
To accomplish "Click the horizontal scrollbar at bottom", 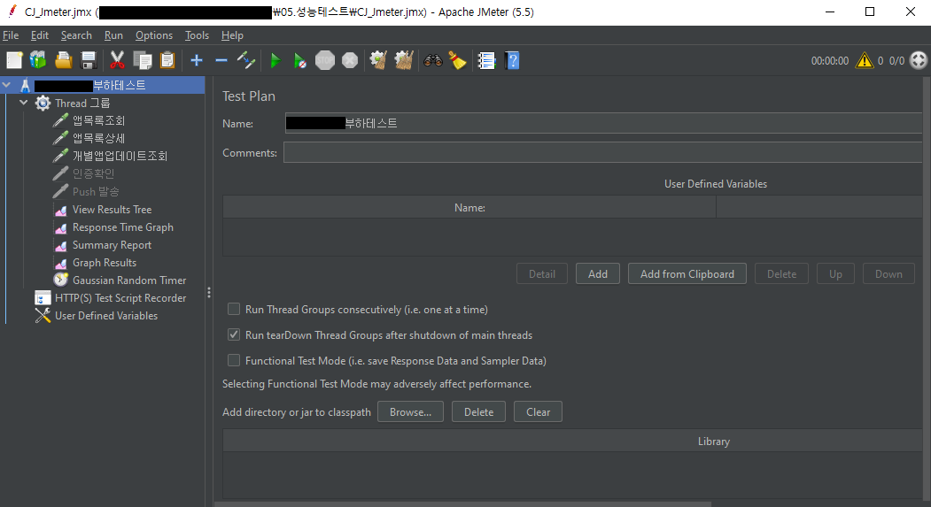I will coord(462,504).
